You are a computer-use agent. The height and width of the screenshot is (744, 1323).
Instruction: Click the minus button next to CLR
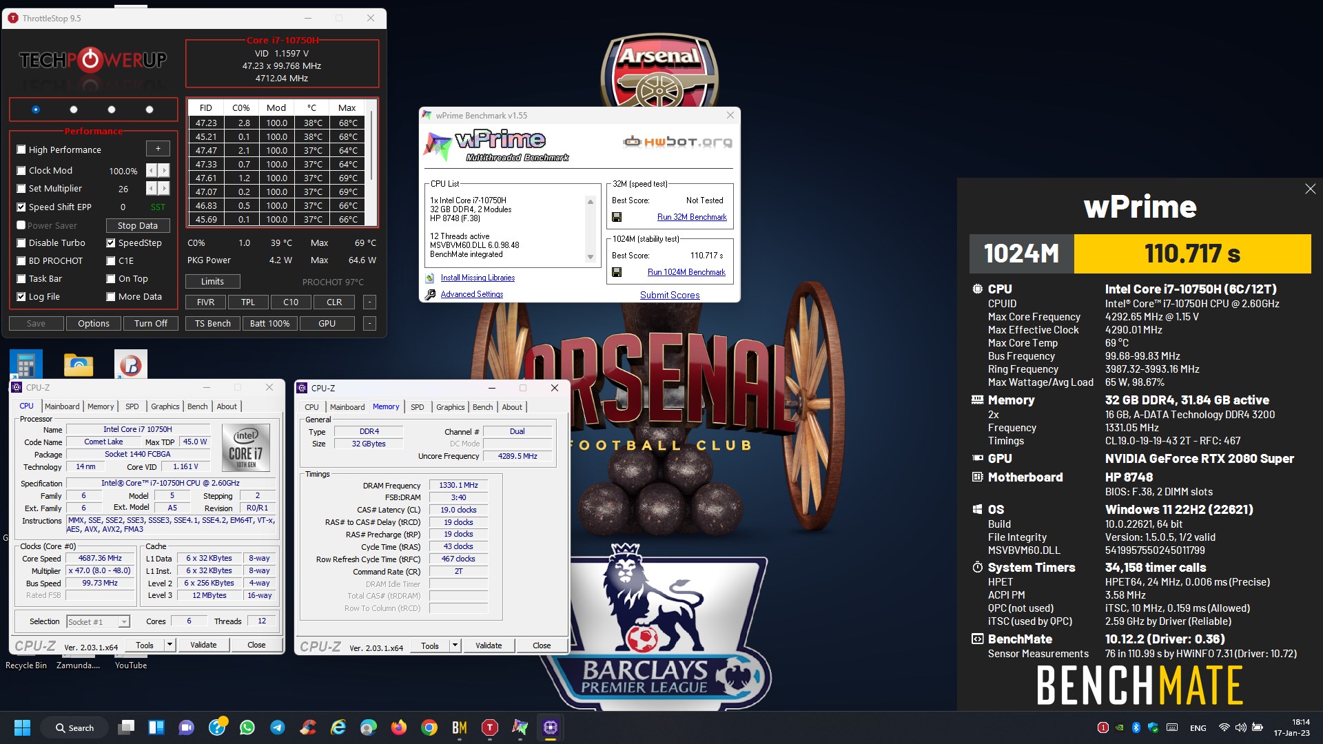click(x=369, y=302)
